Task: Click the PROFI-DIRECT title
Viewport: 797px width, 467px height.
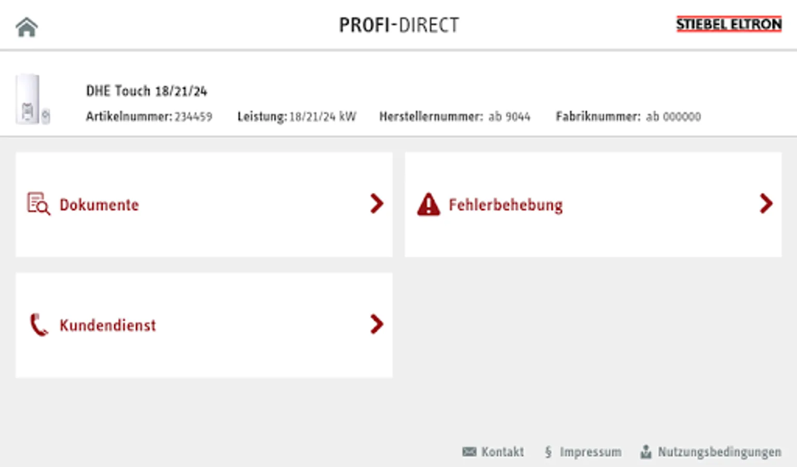Action: (399, 25)
